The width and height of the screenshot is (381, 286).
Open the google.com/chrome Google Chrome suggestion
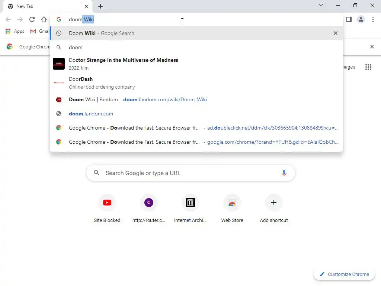point(196,142)
